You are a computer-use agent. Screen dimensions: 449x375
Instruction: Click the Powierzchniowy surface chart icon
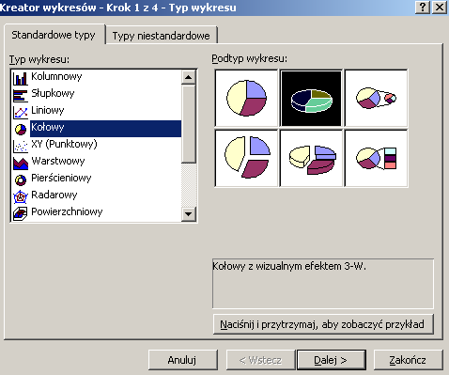click(21, 213)
